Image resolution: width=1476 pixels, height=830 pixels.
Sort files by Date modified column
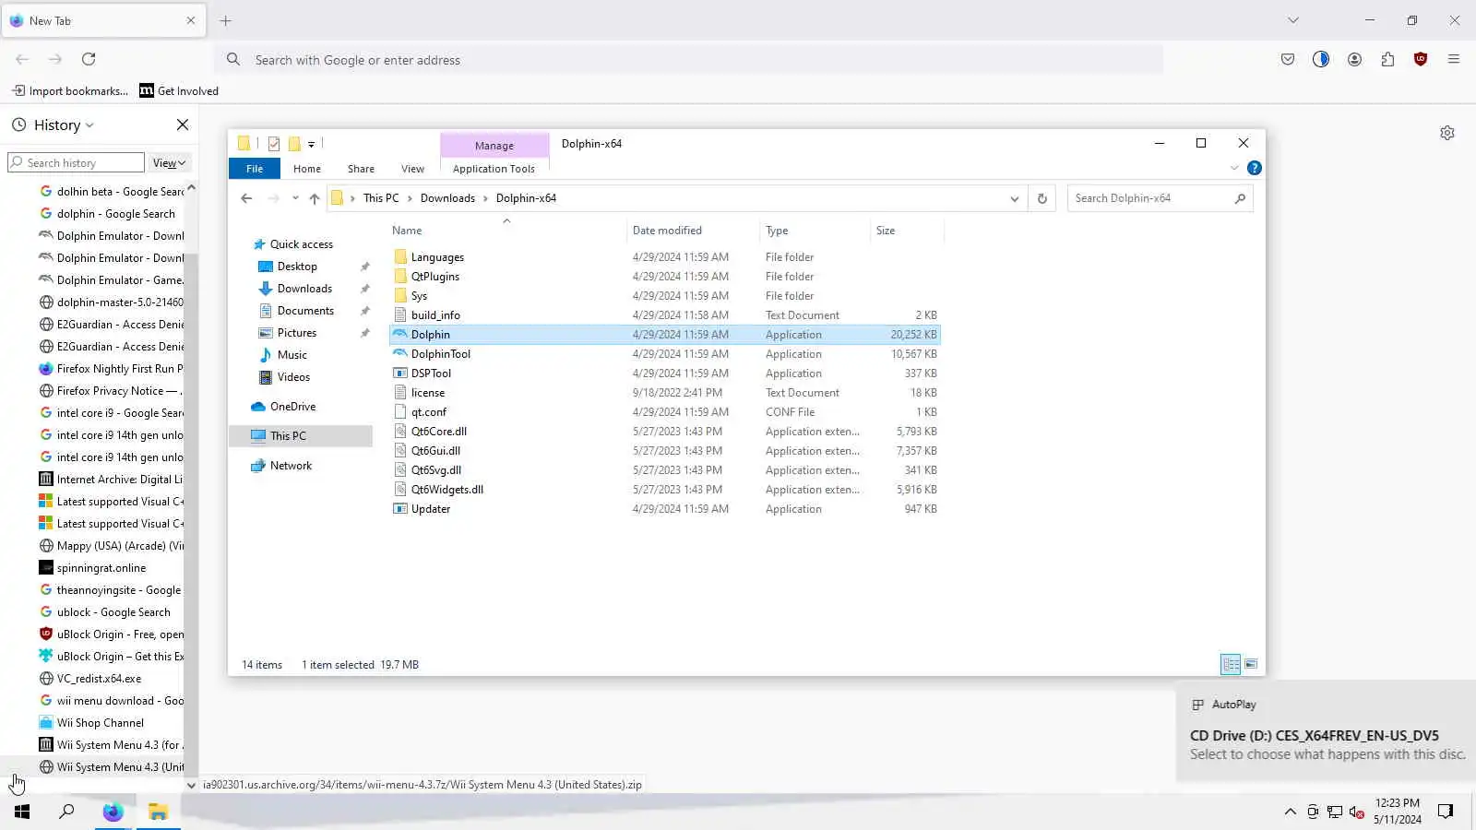(693, 231)
